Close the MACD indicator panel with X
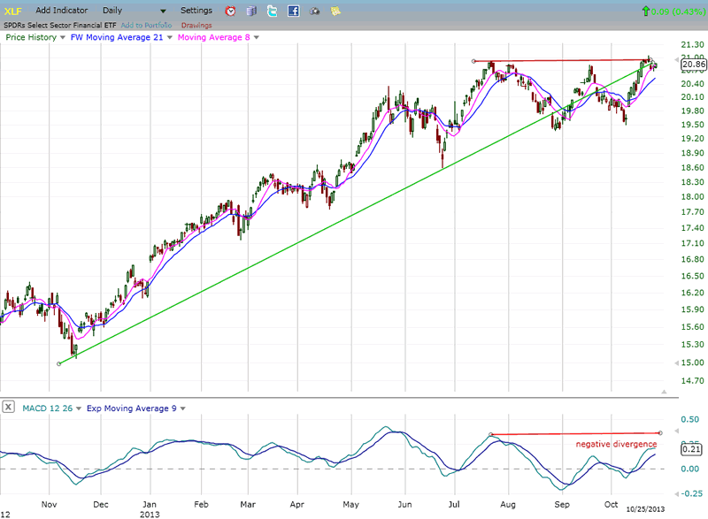The width and height of the screenshot is (708, 519). point(8,408)
